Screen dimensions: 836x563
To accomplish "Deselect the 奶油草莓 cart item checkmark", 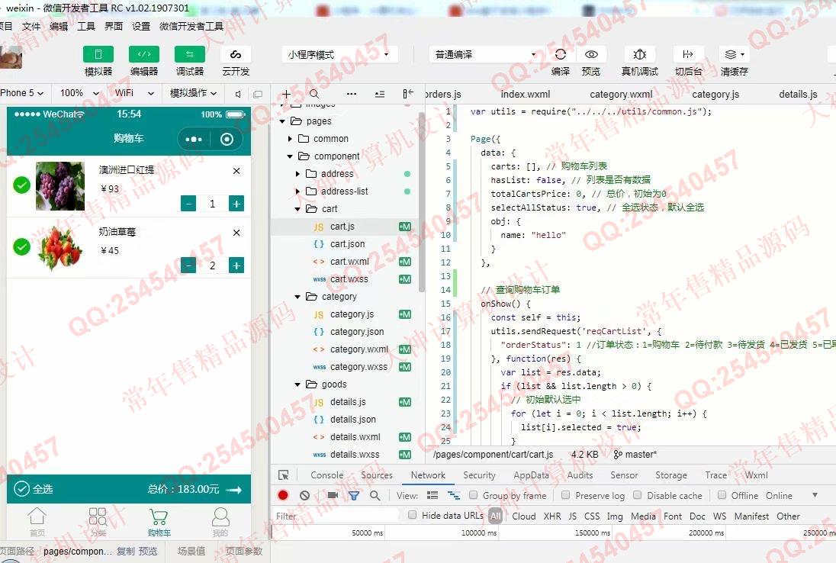I will click(22, 247).
